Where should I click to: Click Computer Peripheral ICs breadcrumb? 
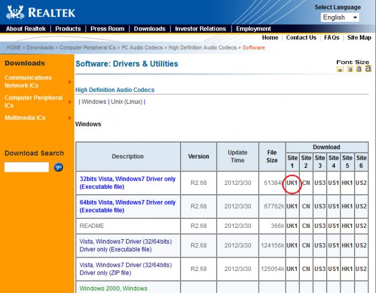(88, 47)
